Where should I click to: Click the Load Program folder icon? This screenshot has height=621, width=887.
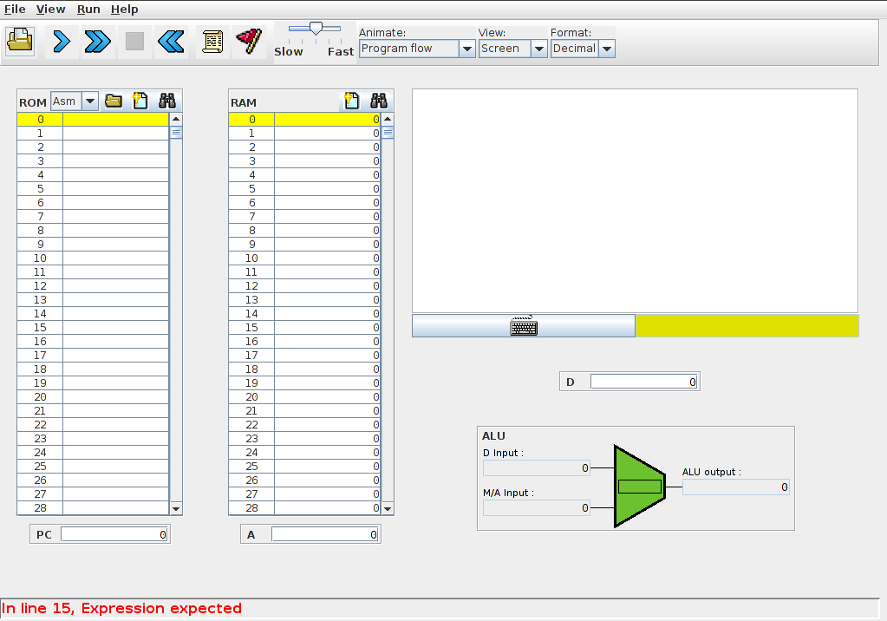pyautogui.click(x=20, y=41)
